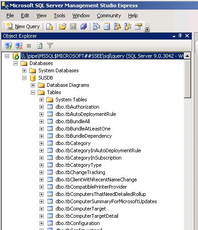
Task: Open Object Explorer window position dropdown
Action: click(x=174, y=36)
